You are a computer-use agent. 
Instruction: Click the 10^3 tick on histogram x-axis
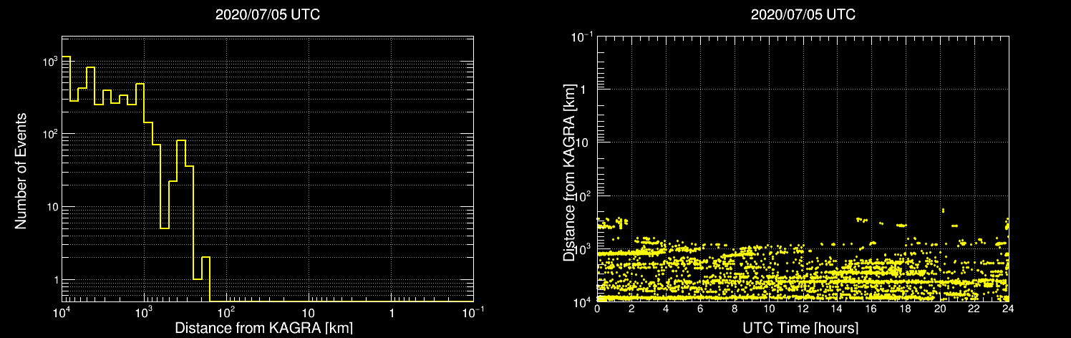pyautogui.click(x=145, y=311)
